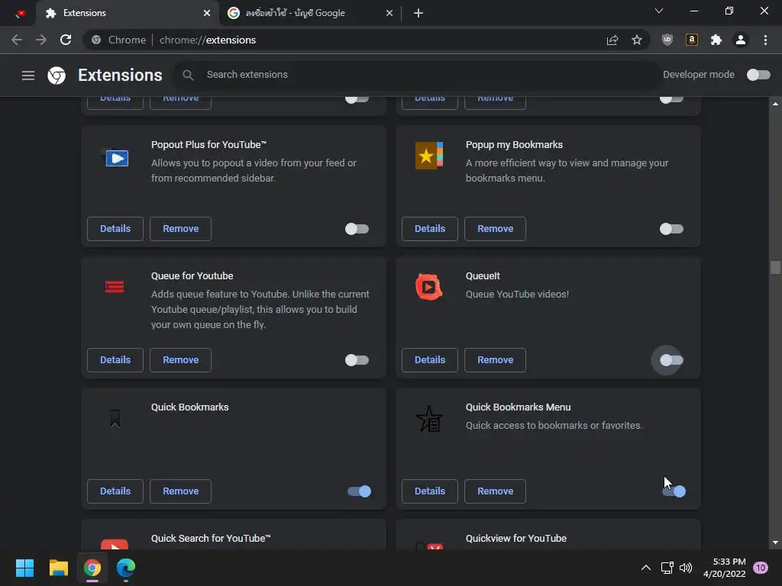Show hidden icons in system tray
Screen dimensions: 782x586
[x=646, y=568]
